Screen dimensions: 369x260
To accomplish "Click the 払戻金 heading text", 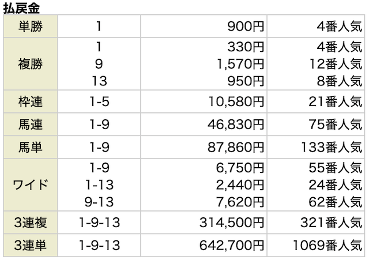I will pos(22,8).
